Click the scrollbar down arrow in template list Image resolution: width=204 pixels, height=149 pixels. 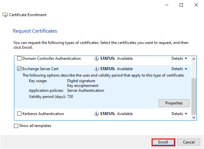[x=194, y=118]
